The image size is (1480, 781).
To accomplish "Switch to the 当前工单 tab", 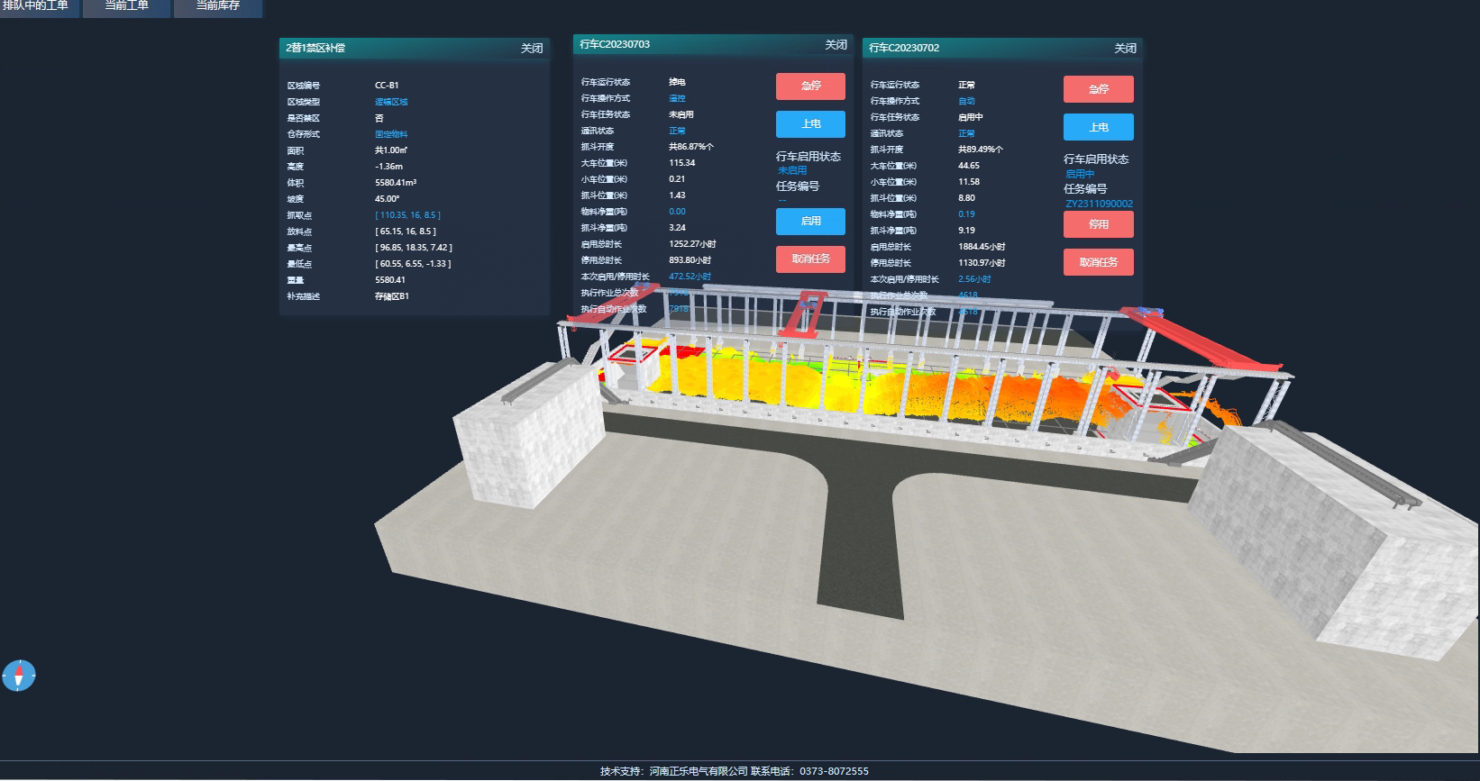I will (126, 7).
